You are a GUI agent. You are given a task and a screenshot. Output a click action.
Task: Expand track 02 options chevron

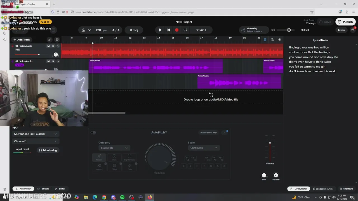[58, 61]
